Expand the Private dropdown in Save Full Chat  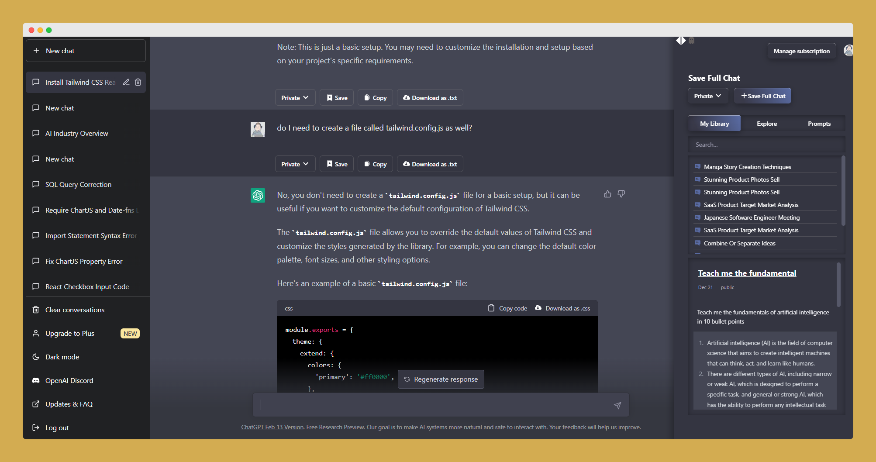point(708,96)
